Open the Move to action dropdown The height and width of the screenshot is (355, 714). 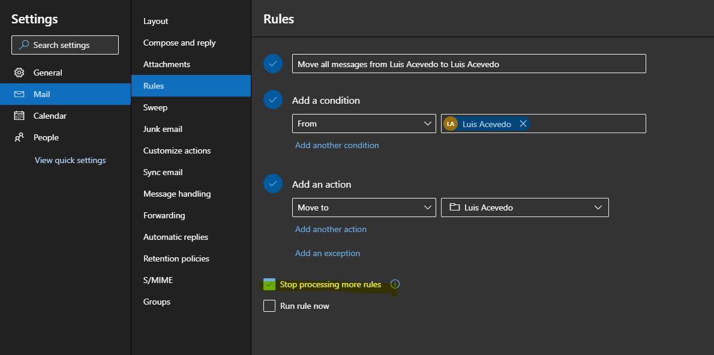tap(364, 207)
